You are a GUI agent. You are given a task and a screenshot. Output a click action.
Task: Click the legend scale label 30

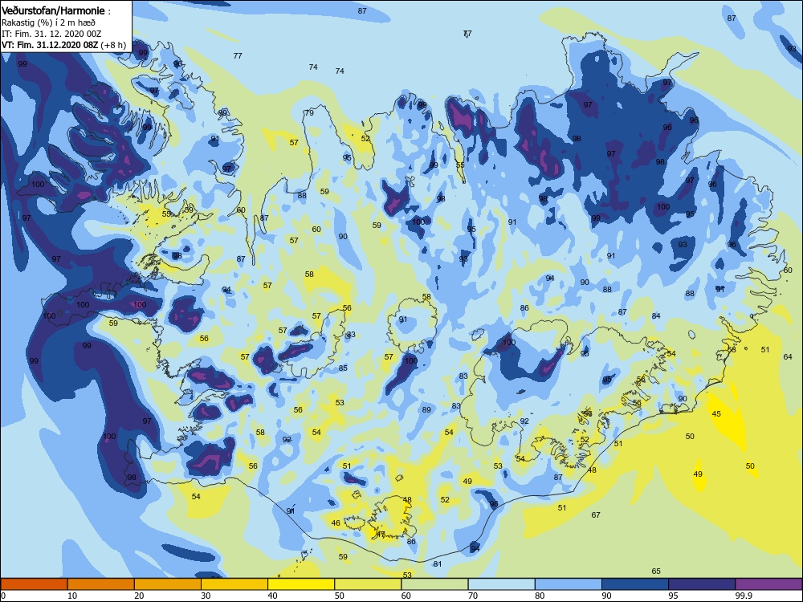pyautogui.click(x=206, y=596)
